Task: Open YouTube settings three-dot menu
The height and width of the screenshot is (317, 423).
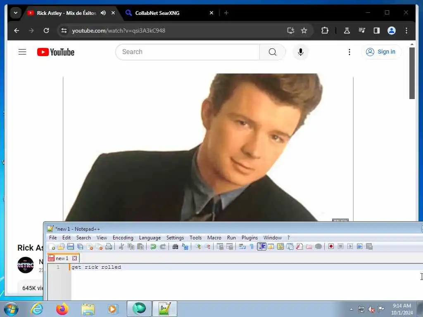Action: pos(349,52)
